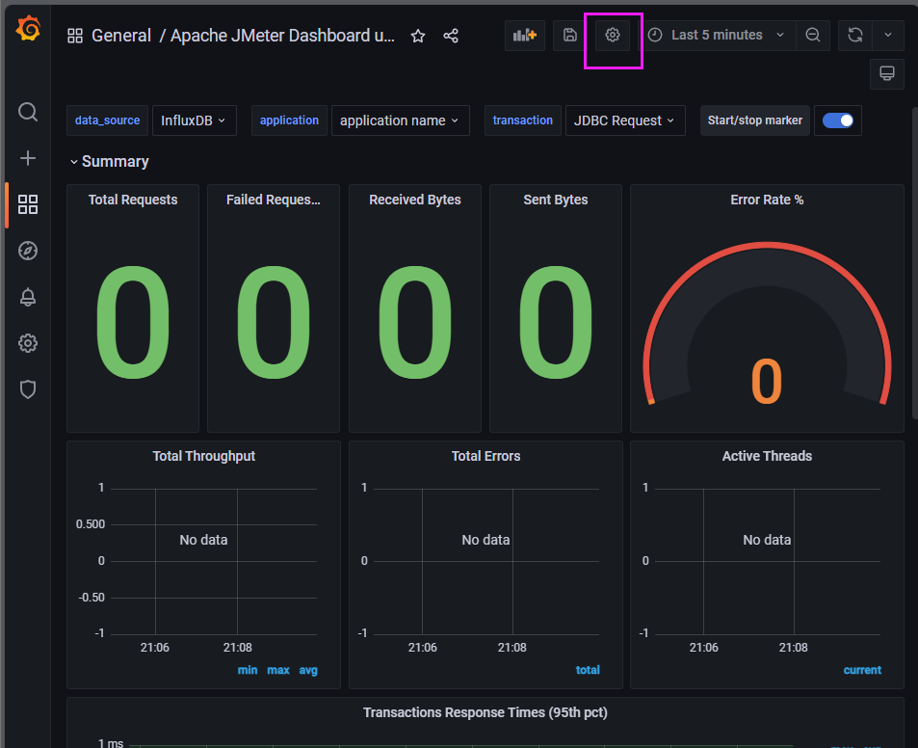Open the Last 5 minutes time picker
Image resolution: width=918 pixels, height=748 pixels.
pyautogui.click(x=718, y=35)
